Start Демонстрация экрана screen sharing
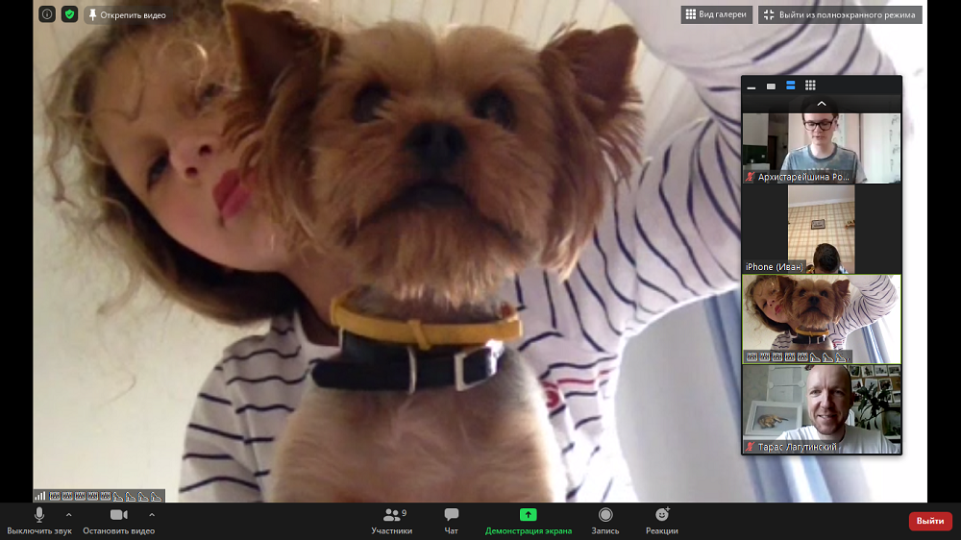The height and width of the screenshot is (540, 961). pyautogui.click(x=528, y=521)
